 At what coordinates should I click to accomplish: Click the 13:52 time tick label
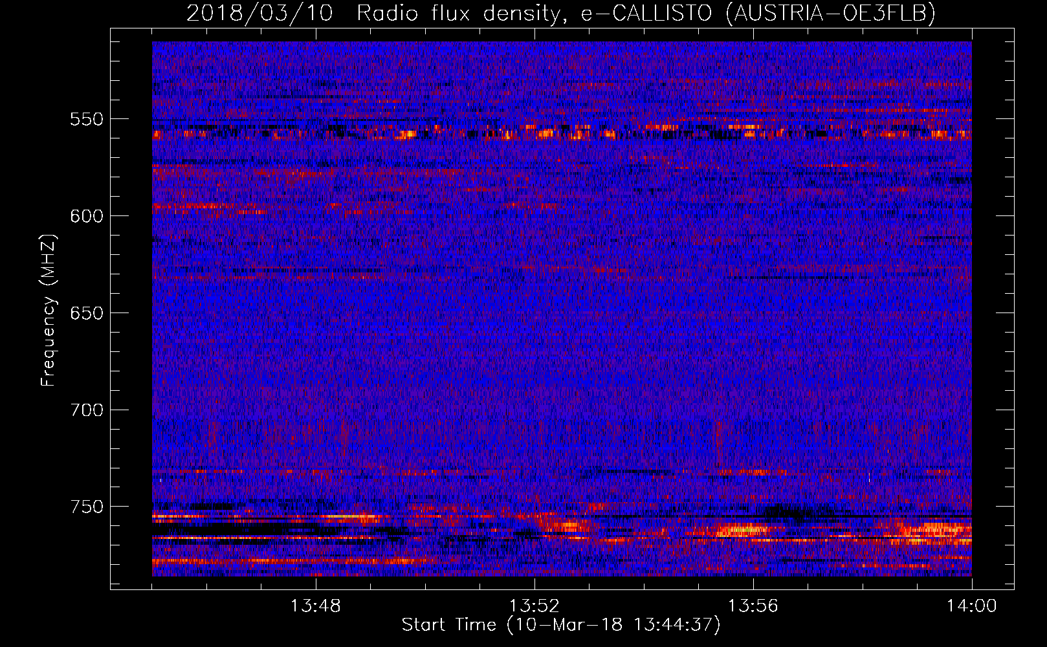click(x=535, y=606)
